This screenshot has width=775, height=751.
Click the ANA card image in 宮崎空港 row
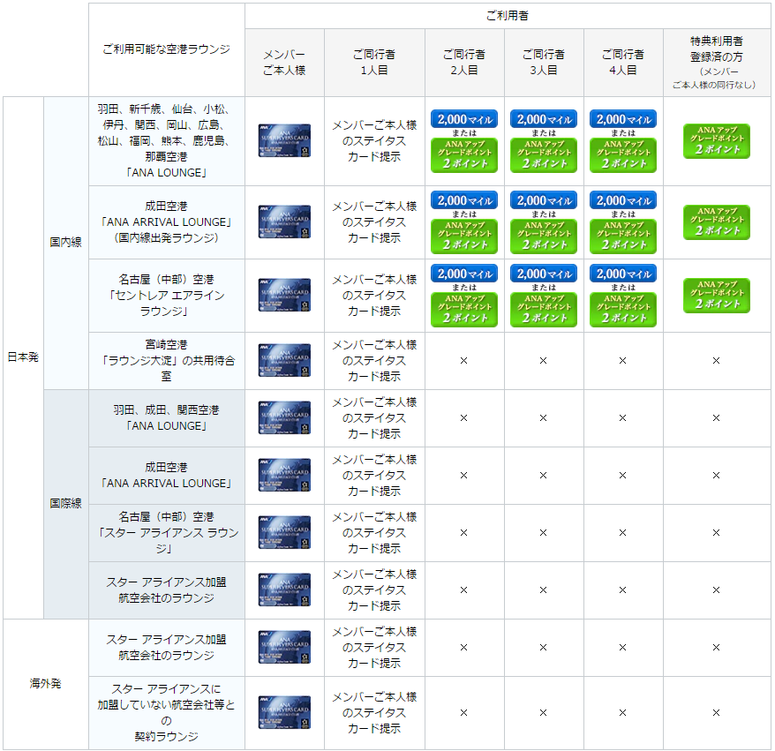pos(284,360)
